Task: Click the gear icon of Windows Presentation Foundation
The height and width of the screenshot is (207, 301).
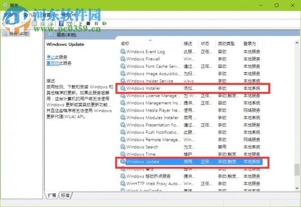Action: point(123,125)
